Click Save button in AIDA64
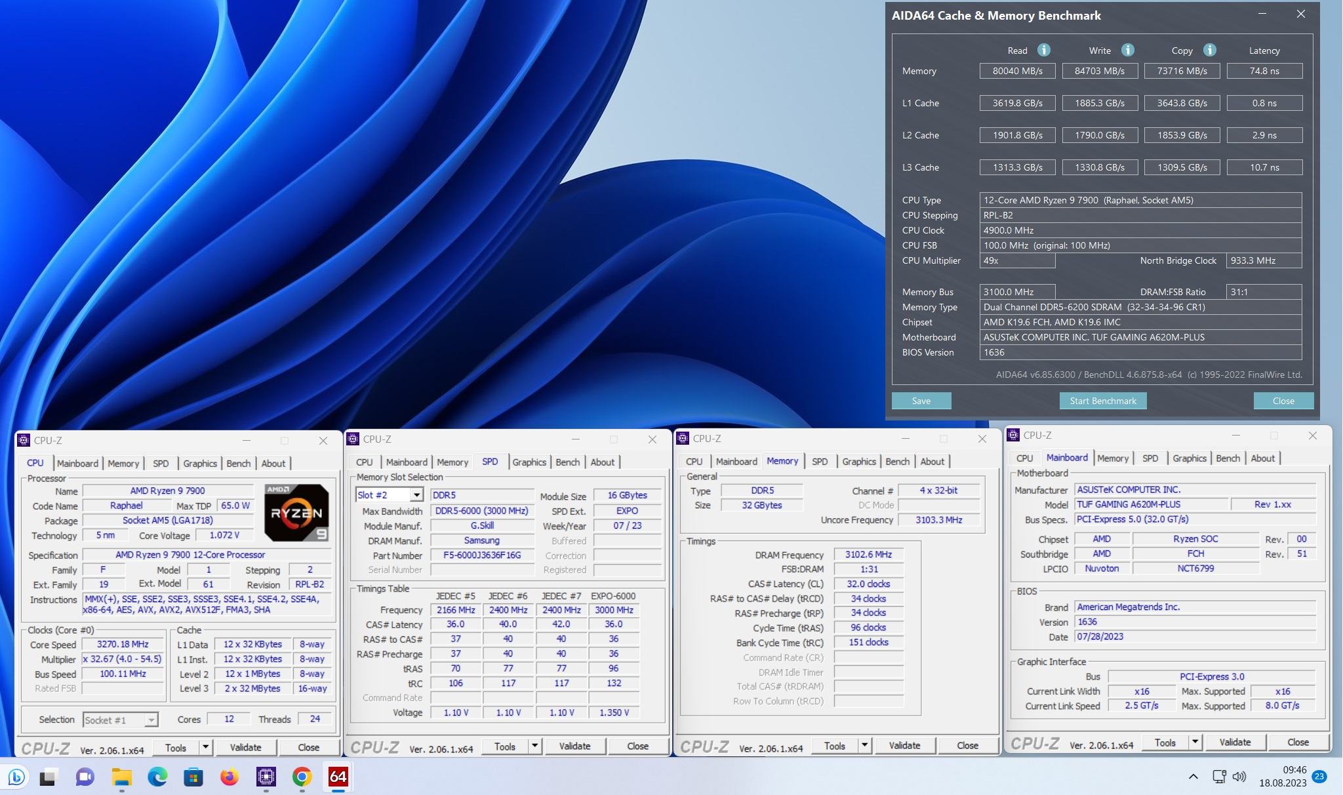 point(921,401)
